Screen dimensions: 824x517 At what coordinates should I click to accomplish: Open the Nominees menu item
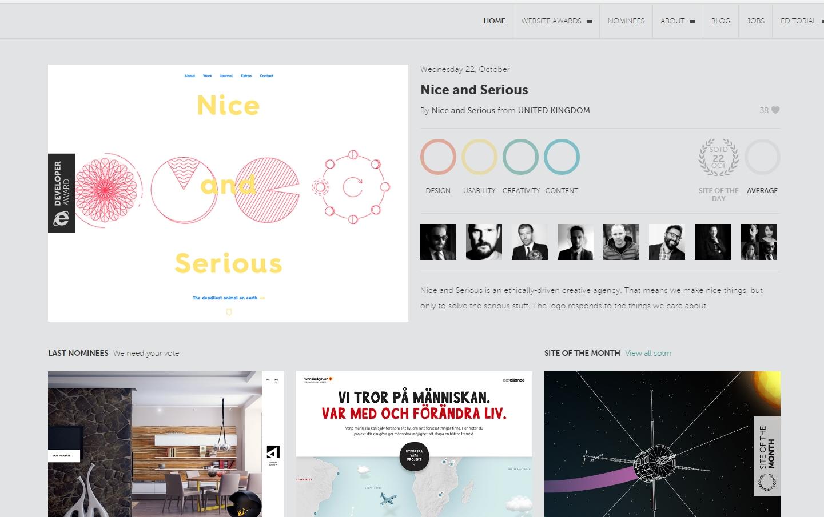(626, 21)
